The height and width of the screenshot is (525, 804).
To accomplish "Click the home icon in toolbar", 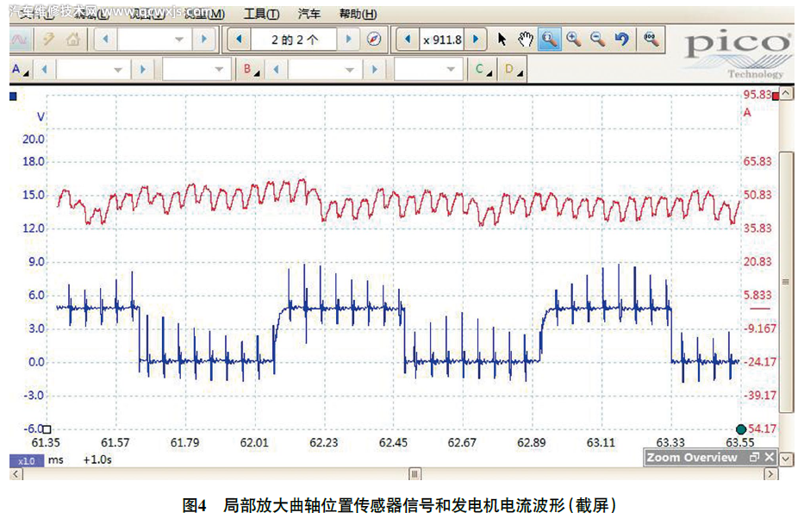I will coord(73,40).
